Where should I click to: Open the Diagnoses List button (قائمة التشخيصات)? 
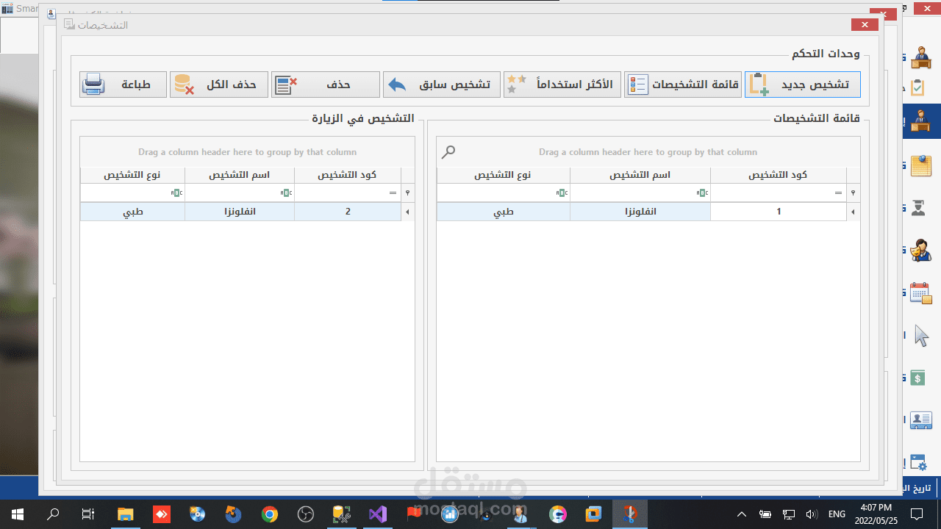(x=683, y=84)
